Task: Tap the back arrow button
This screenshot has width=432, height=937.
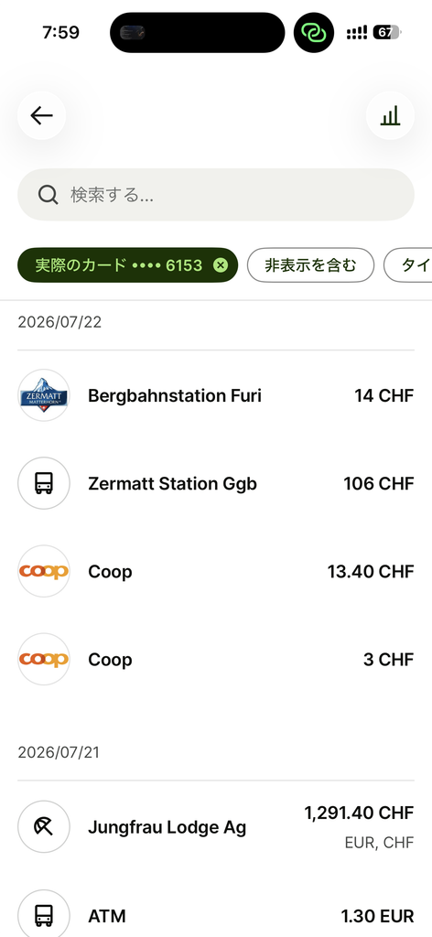Action: pos(41,115)
